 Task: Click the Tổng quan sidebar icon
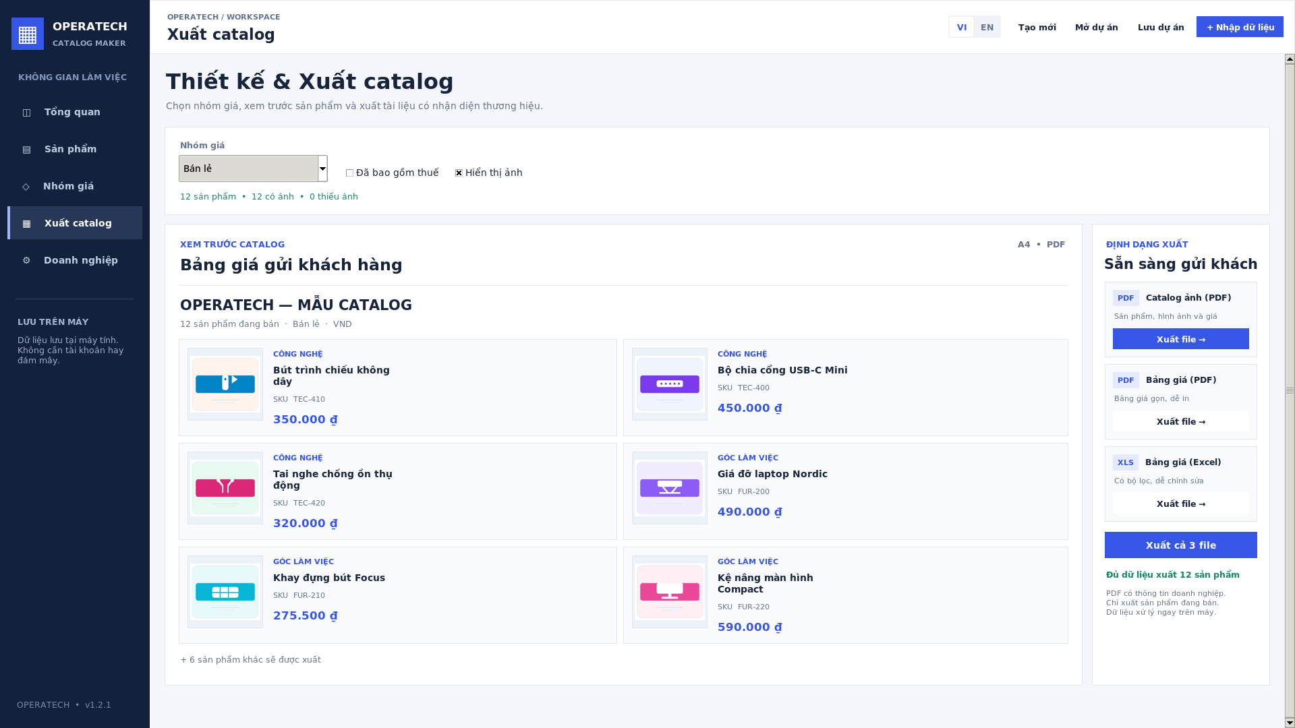pyautogui.click(x=27, y=113)
